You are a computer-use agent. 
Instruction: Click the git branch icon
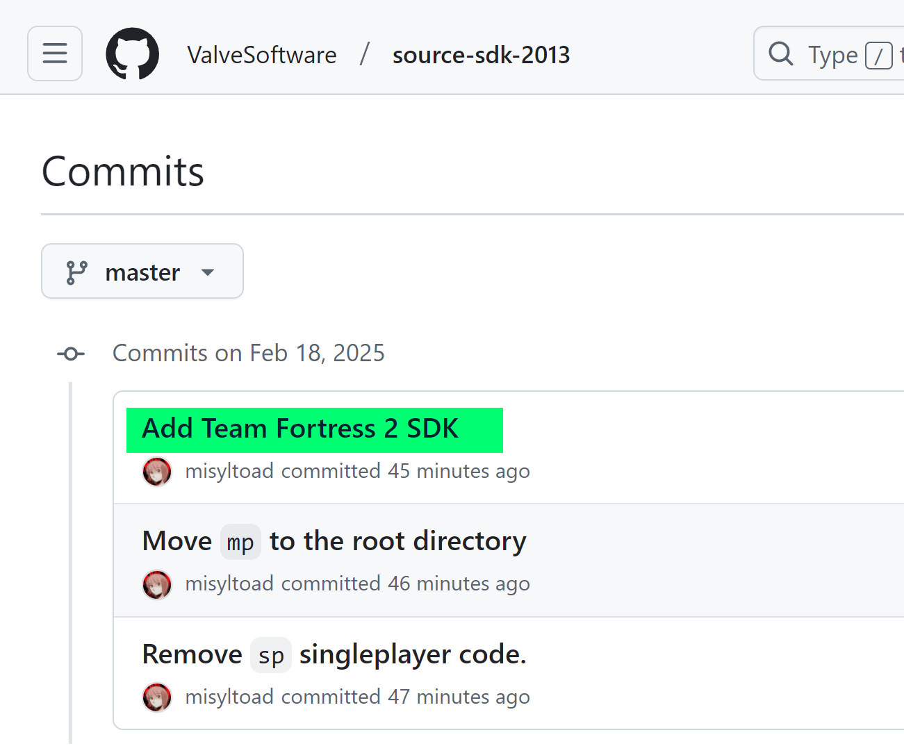[x=76, y=272]
